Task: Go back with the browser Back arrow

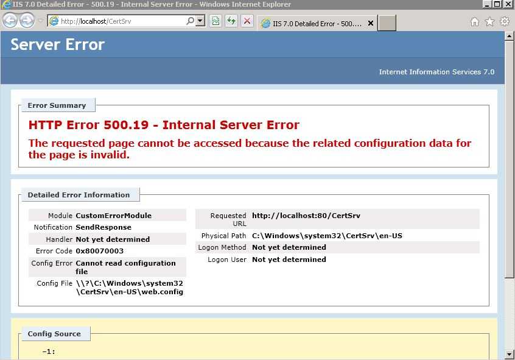Action: click(x=10, y=21)
